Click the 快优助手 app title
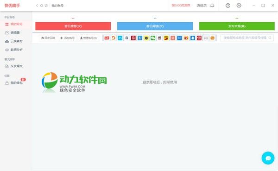 [x=12, y=6]
